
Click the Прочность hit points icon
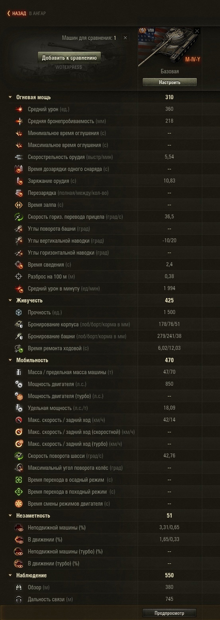[19, 312]
